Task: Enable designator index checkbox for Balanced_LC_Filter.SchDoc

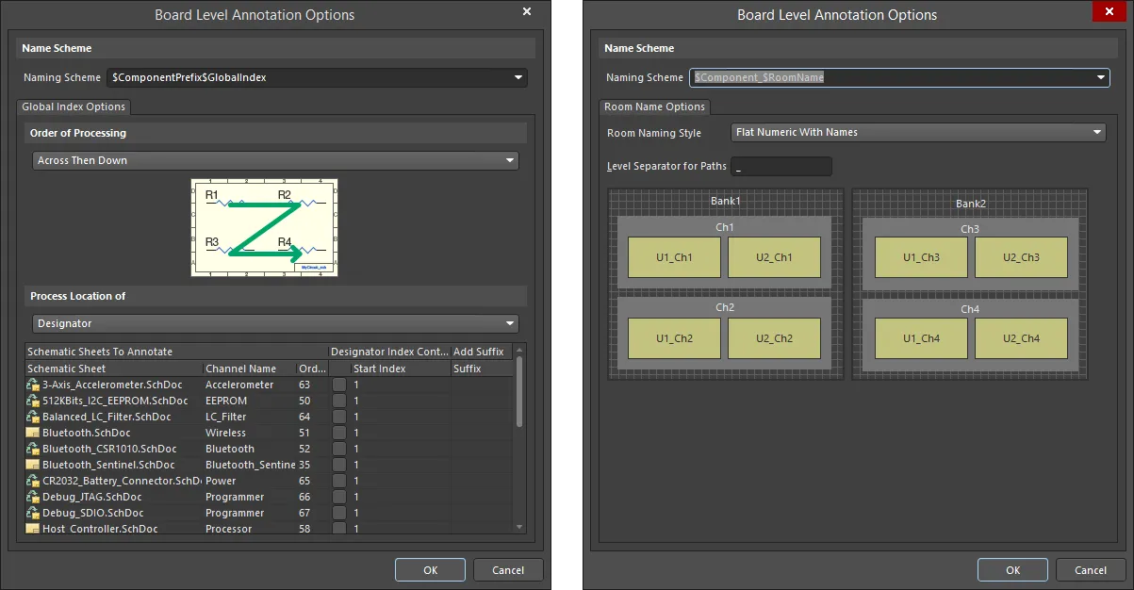Action: click(339, 417)
